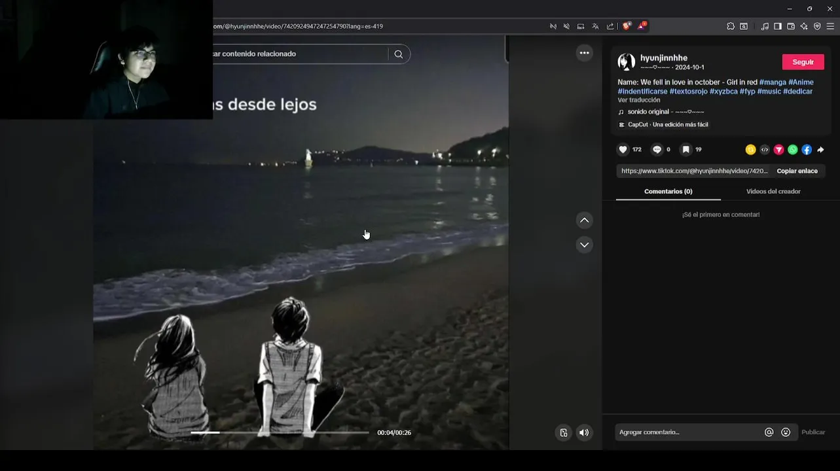
Task: Follow the creator with Seguir button
Action: [803, 62]
